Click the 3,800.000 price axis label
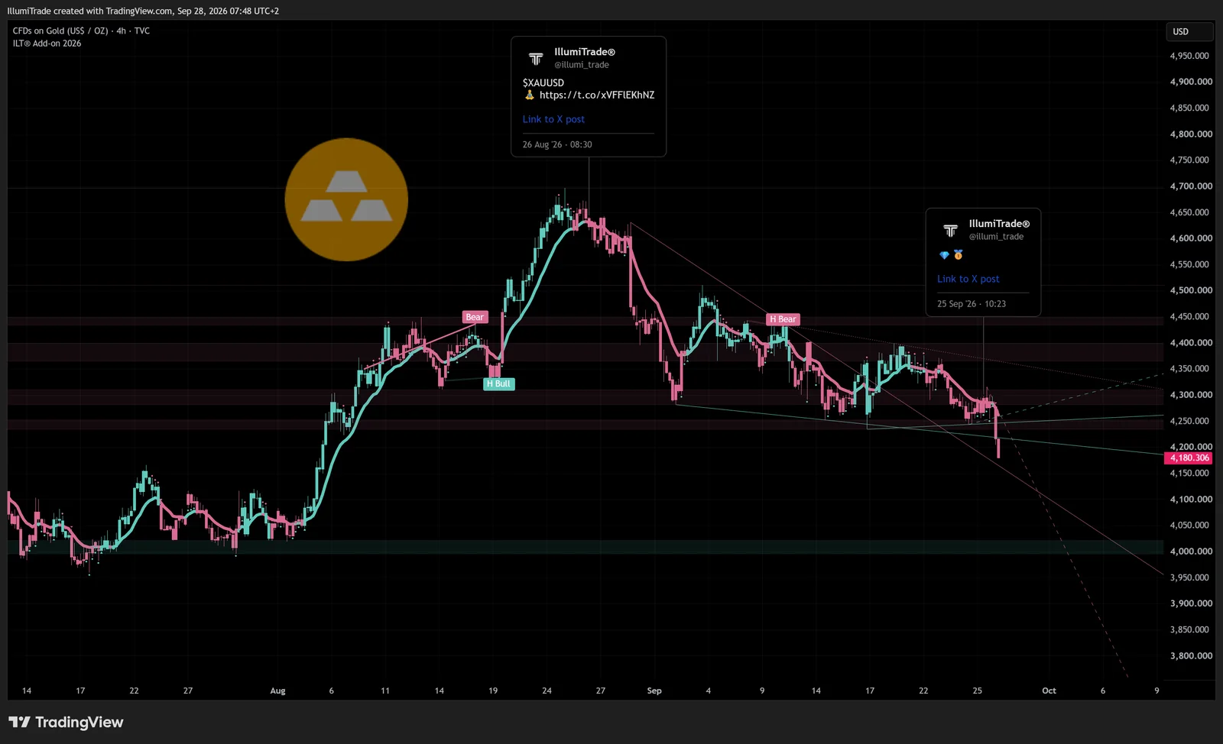This screenshot has width=1223, height=744. (x=1191, y=655)
